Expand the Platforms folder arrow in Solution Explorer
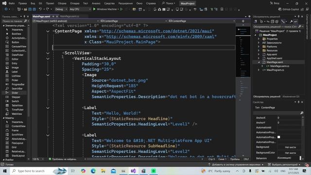This screenshot has height=175, width=311. pyautogui.click(x=259, y=47)
